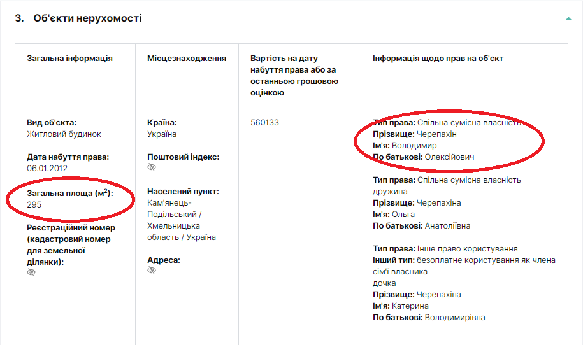Click hidden eye icon under Поштовий індекс
The width and height of the screenshot is (583, 345).
click(152, 168)
